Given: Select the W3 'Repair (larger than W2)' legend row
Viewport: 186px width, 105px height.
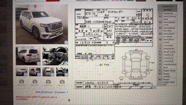Looking at the screenshot, I should point(167,82).
